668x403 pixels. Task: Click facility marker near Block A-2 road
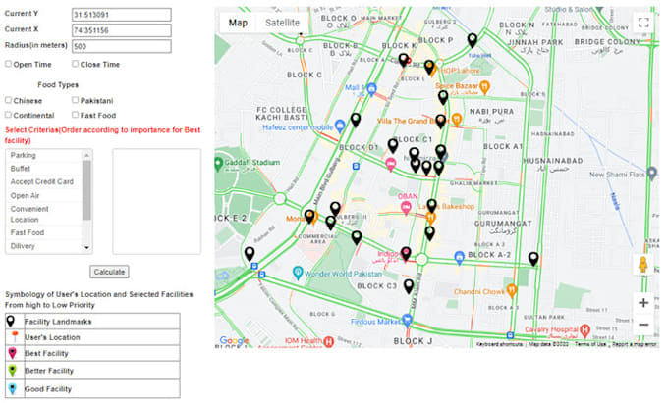pyautogui.click(x=533, y=259)
